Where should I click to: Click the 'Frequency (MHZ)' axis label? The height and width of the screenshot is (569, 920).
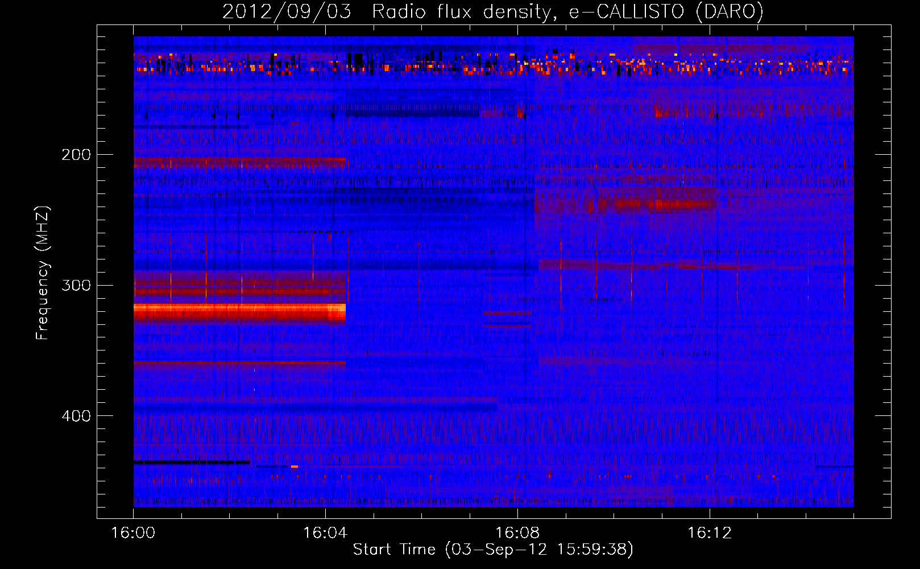point(43,273)
